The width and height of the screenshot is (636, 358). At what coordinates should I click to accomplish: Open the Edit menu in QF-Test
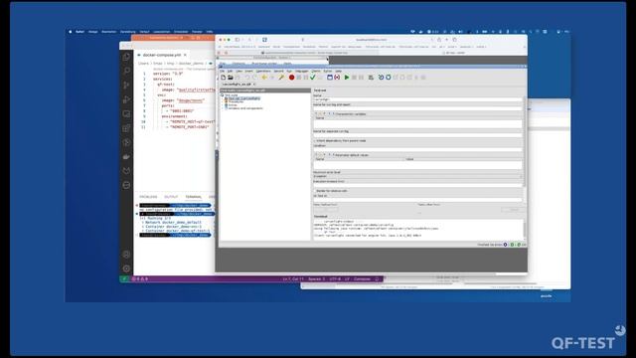point(230,71)
